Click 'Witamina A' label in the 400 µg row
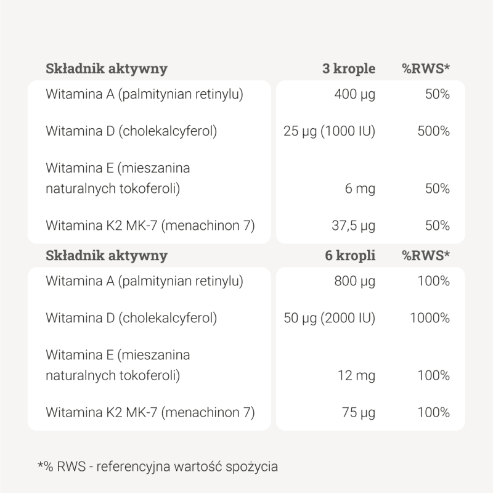 (x=145, y=94)
